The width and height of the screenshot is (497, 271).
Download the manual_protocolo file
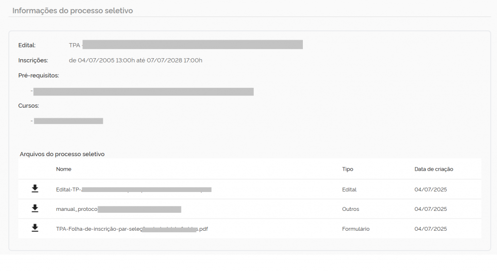(35, 208)
